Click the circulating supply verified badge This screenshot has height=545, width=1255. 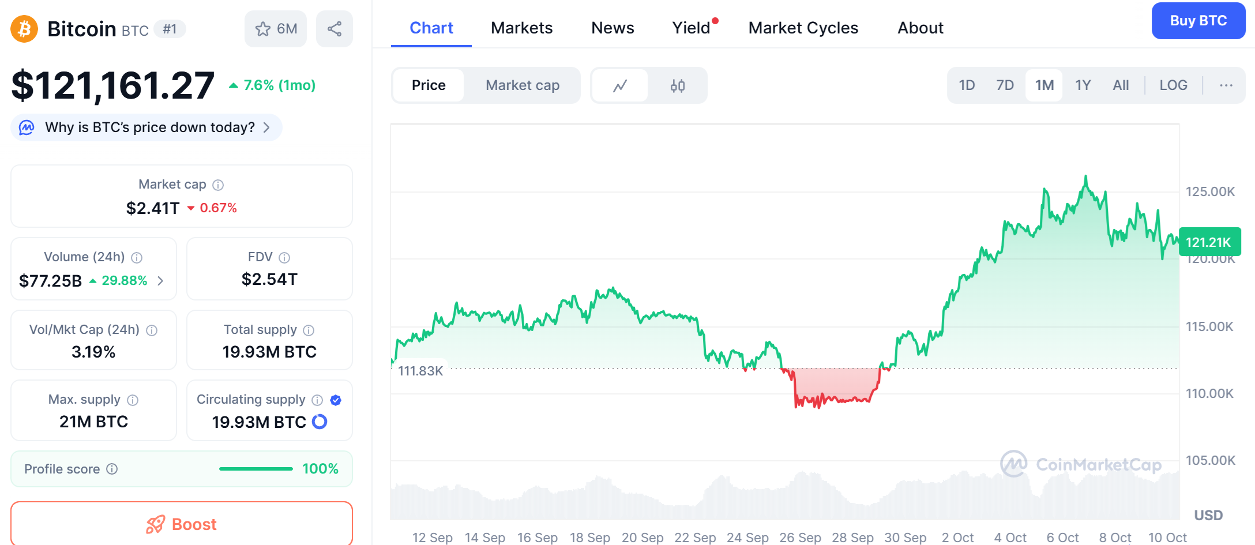(336, 400)
